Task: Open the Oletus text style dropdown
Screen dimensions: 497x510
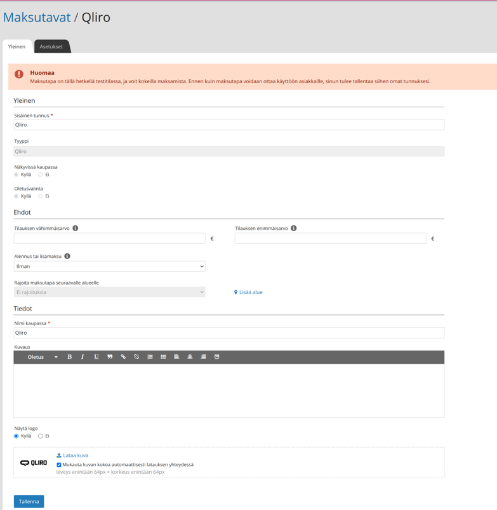Action: coord(43,357)
